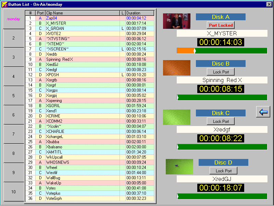Open button list tab 10

[x=14, y=192]
